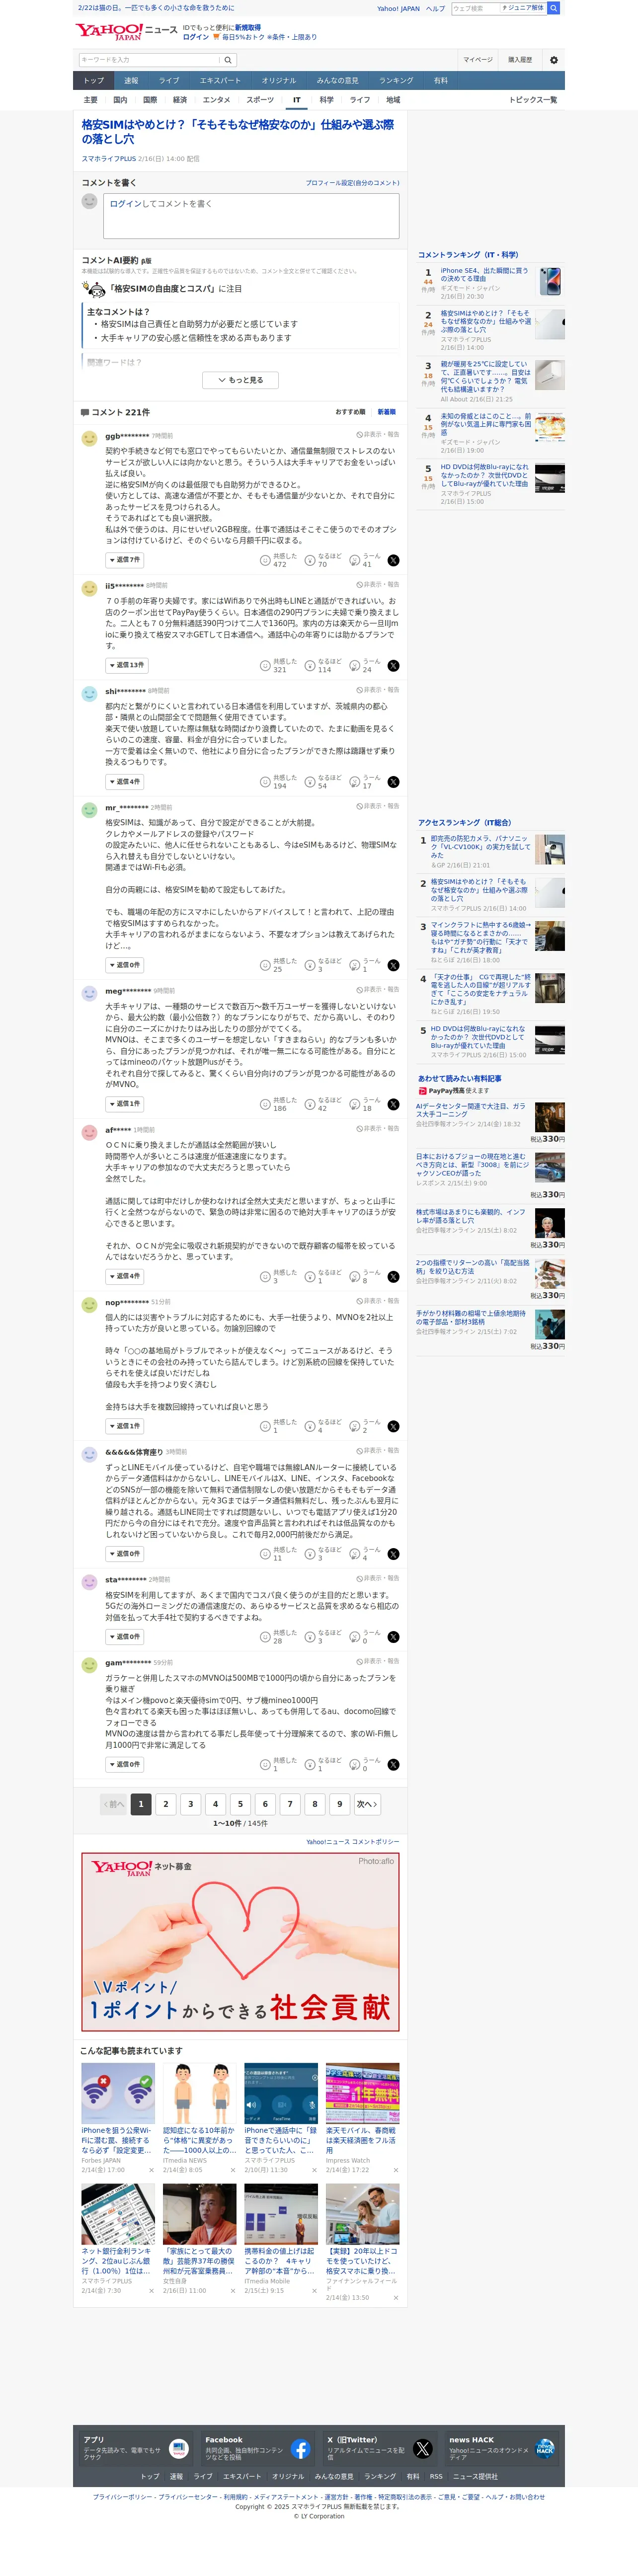Sort comments by おすすめ順
This screenshot has width=638, height=2576.
pos(350,412)
